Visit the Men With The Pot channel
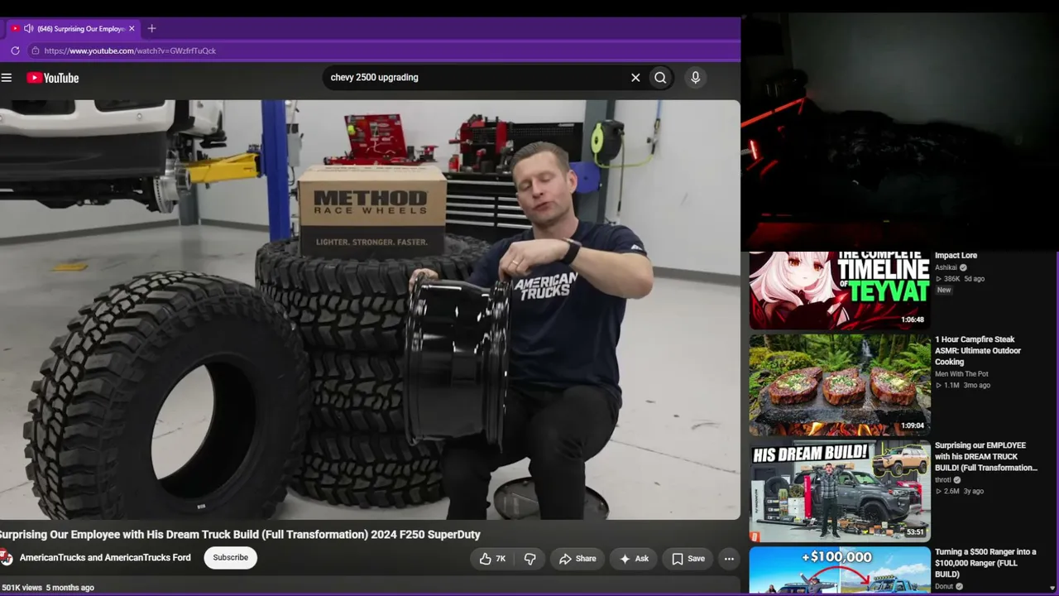 [961, 374]
